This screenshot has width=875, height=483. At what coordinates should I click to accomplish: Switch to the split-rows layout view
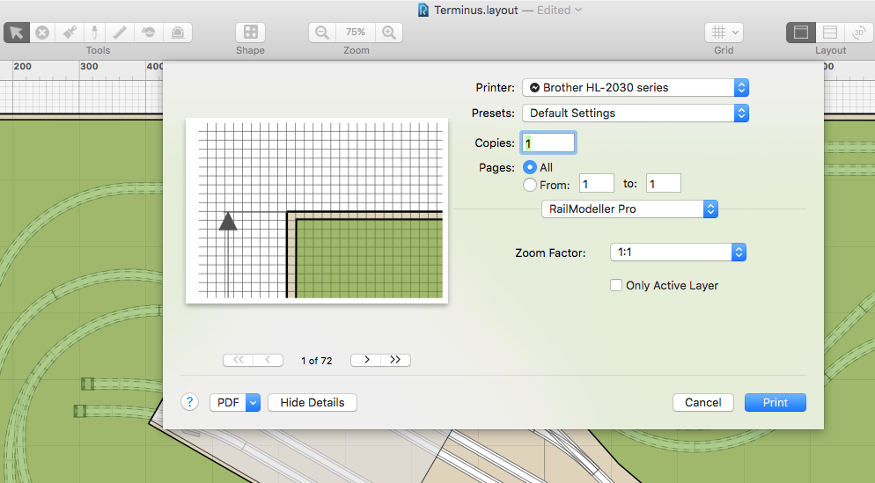[x=829, y=33]
